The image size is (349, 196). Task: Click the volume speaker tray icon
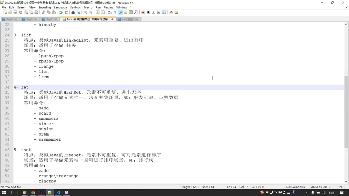[x=323, y=192]
